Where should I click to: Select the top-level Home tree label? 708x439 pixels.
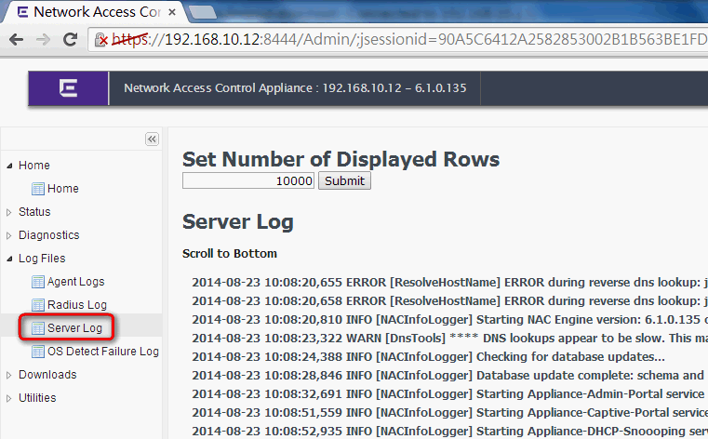(x=34, y=166)
